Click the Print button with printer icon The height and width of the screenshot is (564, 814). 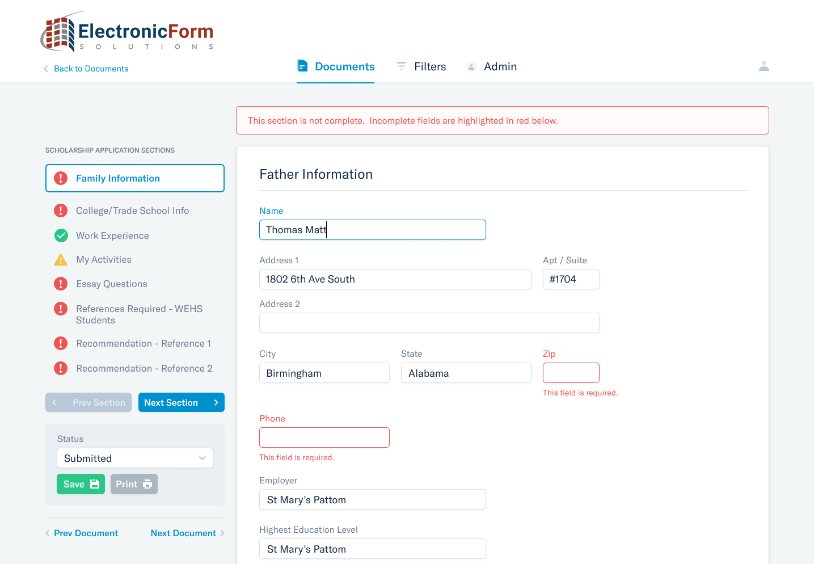pos(134,484)
